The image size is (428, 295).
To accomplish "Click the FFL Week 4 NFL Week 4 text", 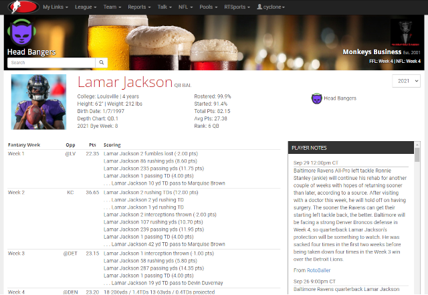I will pos(395,61).
